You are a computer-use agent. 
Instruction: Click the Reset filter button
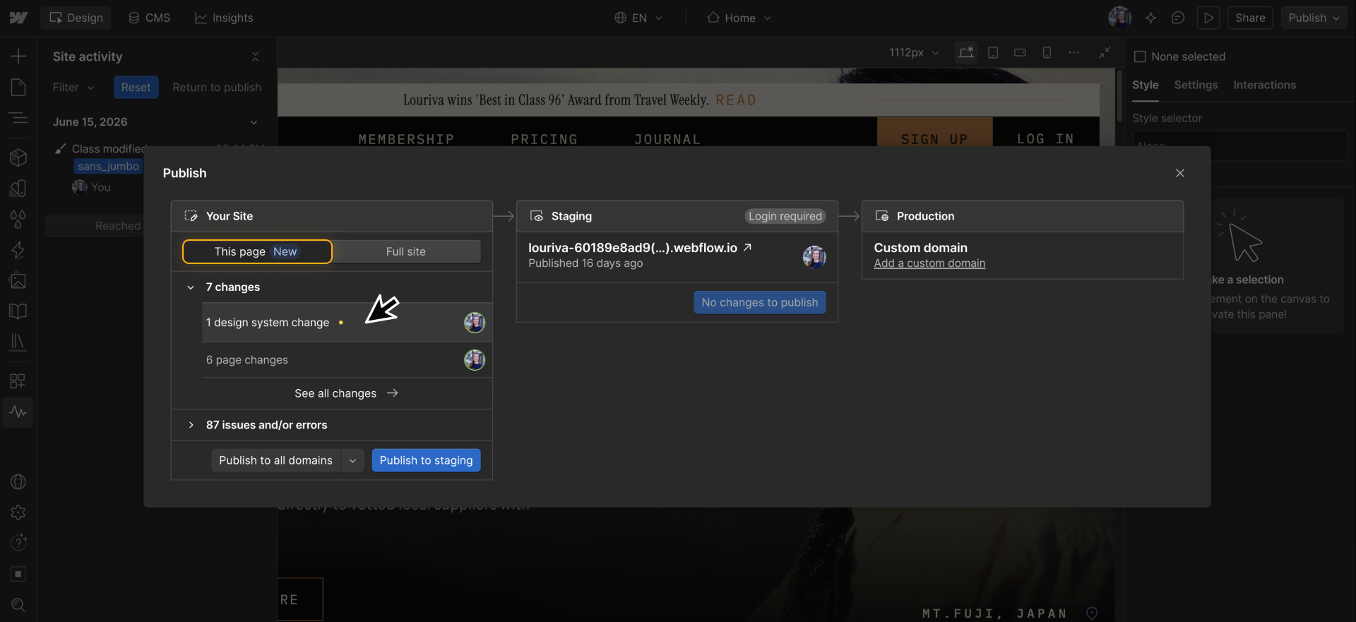coord(136,88)
